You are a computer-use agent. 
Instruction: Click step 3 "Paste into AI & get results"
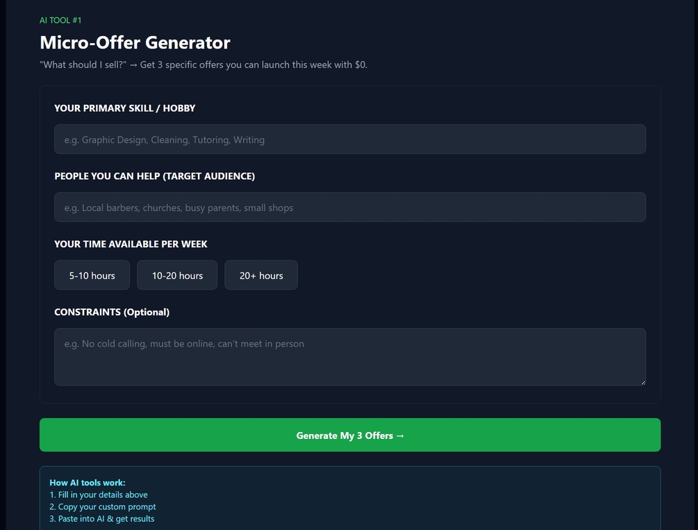(102, 519)
